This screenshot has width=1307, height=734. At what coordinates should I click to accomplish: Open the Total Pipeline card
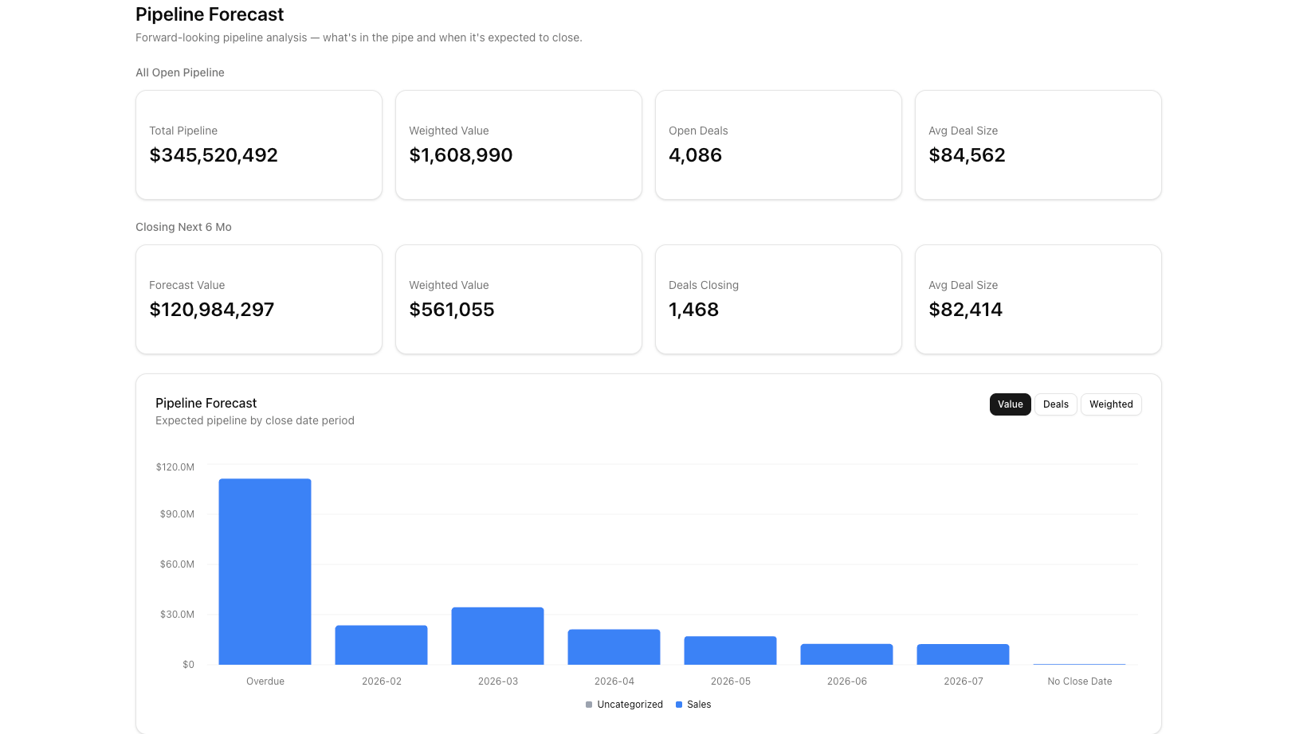coord(259,145)
